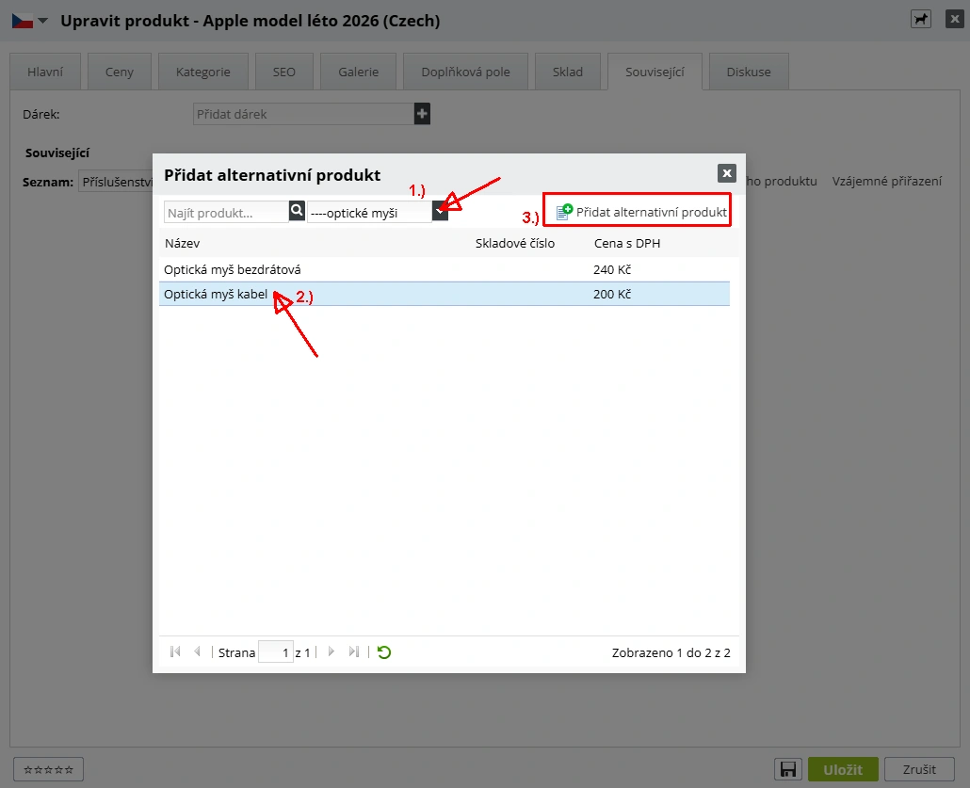Click Přidat alternativní produkt button
The height and width of the screenshot is (788, 970).
coord(641,212)
